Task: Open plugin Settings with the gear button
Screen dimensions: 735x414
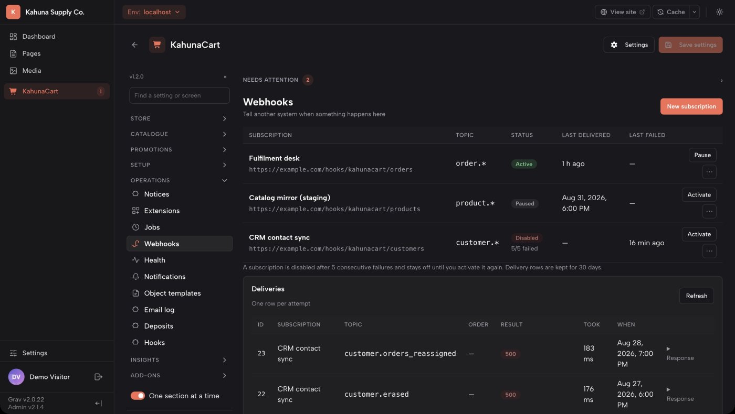Action: pyautogui.click(x=629, y=45)
